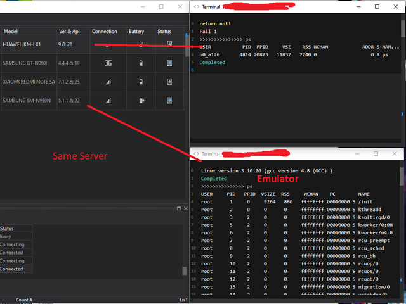
Task: Maximize the bottom log panel using its float icon
Action: coord(179,208)
